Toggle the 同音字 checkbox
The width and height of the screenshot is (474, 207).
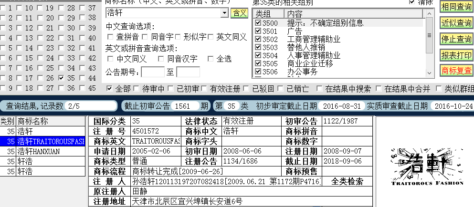tap(145, 37)
